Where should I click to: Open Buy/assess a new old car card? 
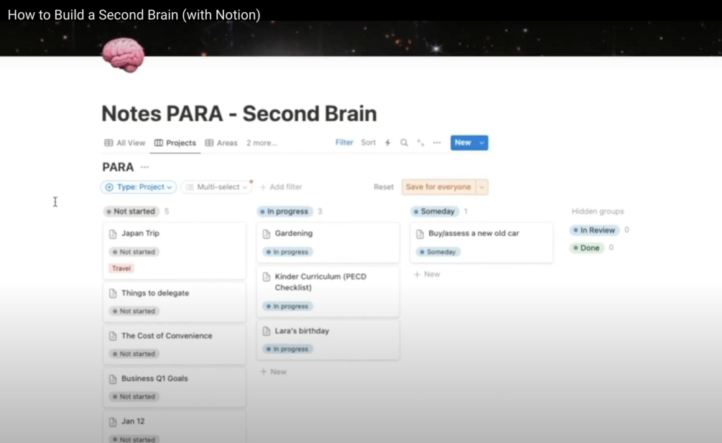(x=481, y=242)
